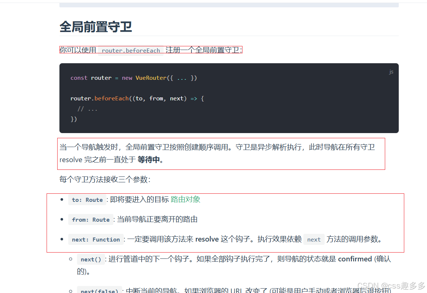Click the closing '})' line in code block

click(74, 119)
